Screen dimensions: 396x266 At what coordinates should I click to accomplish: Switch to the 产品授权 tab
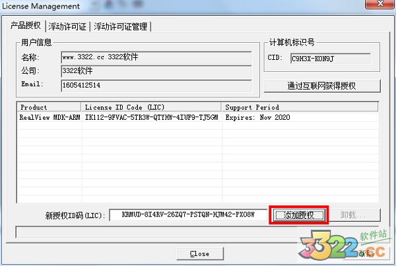26,26
